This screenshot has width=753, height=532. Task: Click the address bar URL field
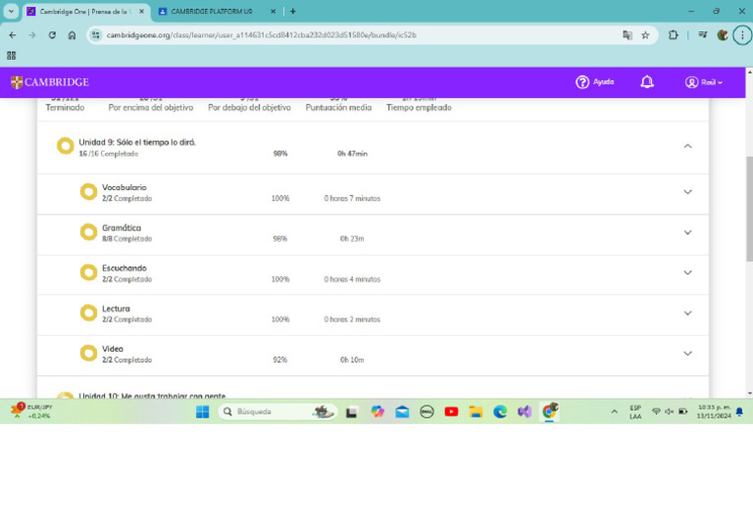pos(343,35)
